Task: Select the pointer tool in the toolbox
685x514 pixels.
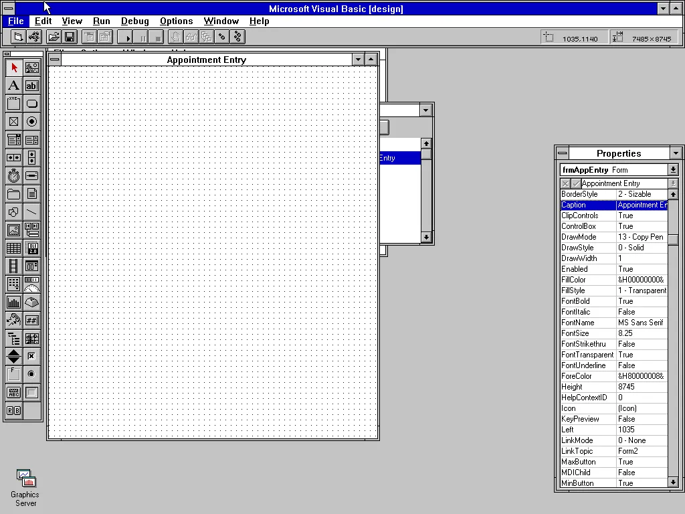Action: click(14, 67)
